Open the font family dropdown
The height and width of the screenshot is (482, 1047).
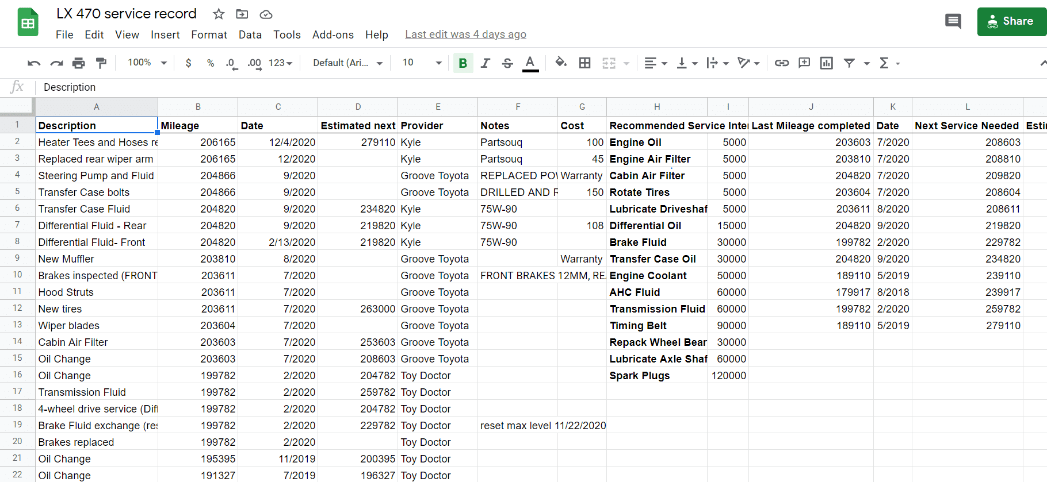347,63
